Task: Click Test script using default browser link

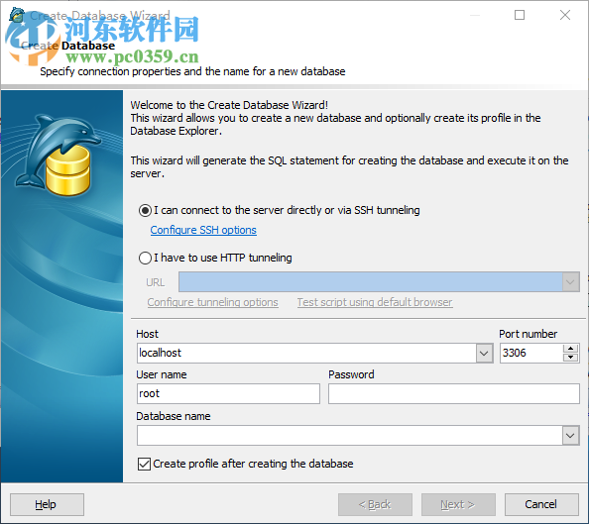Action: click(375, 302)
